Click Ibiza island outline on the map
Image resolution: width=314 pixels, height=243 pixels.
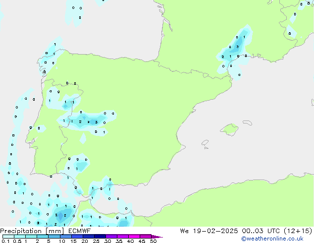pos(205,143)
